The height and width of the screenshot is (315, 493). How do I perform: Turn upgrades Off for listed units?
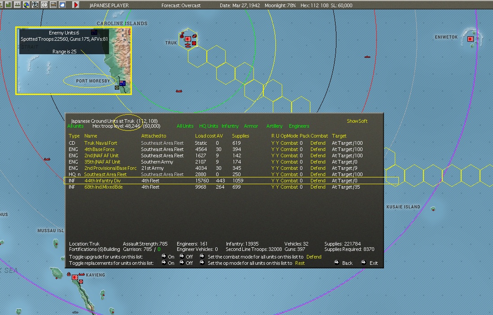click(x=186, y=257)
